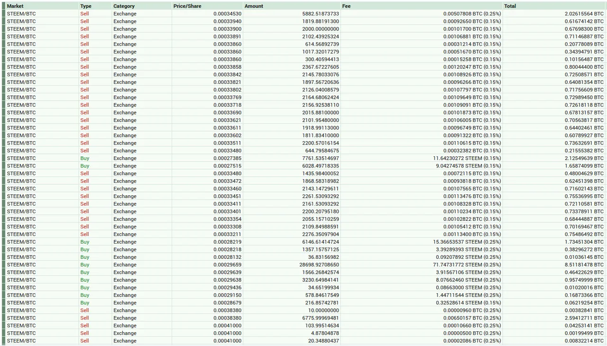Click amount 28698.92708650
Viewport: 607px width, 346px height.
[319, 264]
